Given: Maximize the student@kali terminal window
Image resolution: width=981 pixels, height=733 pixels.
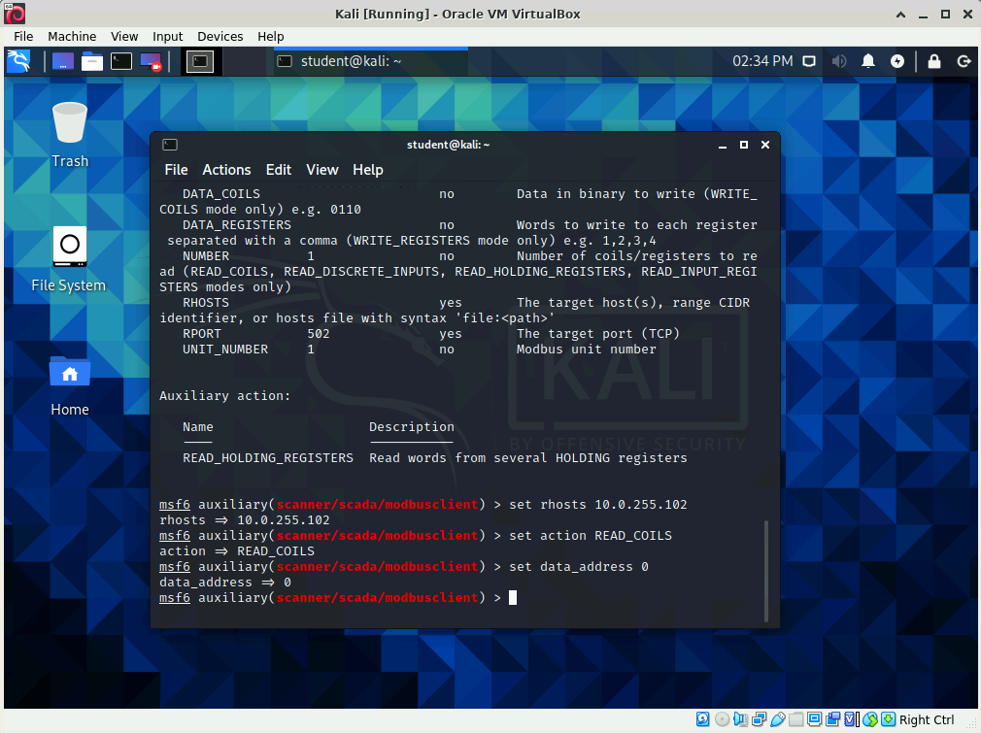Looking at the screenshot, I should click(x=744, y=145).
